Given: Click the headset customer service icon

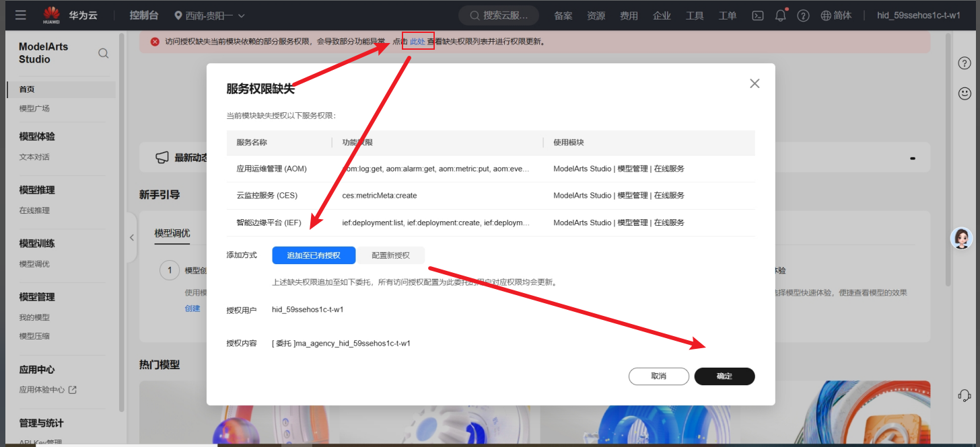Looking at the screenshot, I should [x=965, y=395].
